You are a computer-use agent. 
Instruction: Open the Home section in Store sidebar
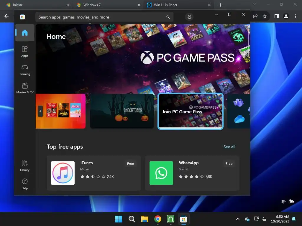tap(25, 33)
